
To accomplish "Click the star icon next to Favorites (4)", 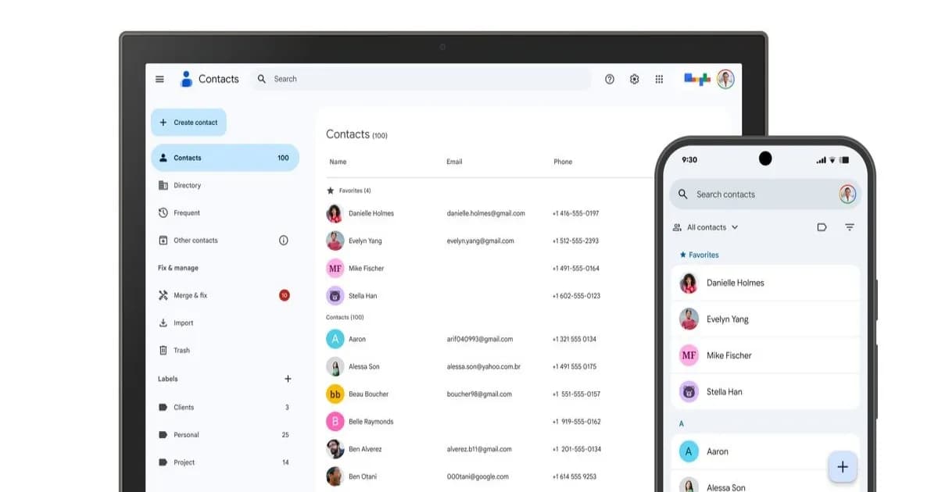I will 331,191.
